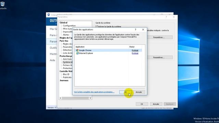219x123 pixels.
Task: Click OK in the Paramètres window
Action: 142,104
